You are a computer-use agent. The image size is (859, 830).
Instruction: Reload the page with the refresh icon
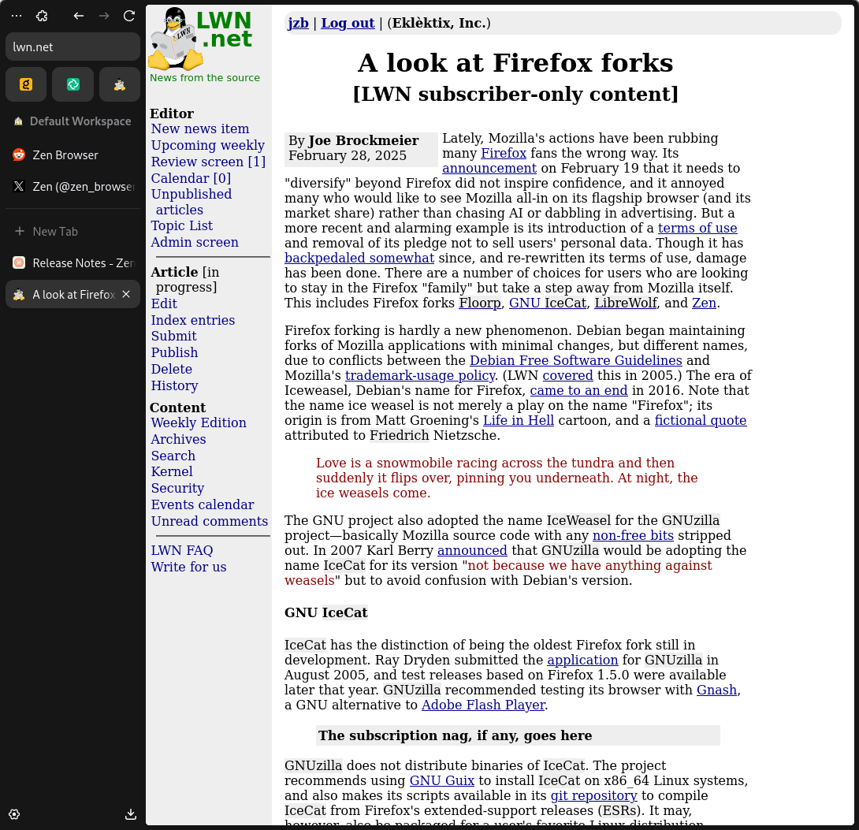129,16
